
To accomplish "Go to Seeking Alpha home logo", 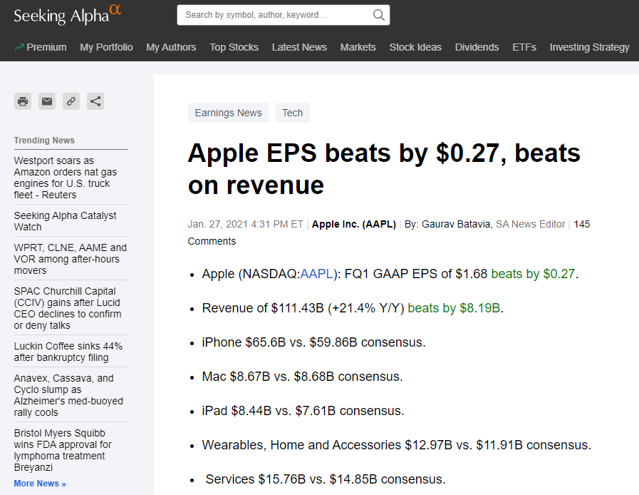I will [67, 15].
